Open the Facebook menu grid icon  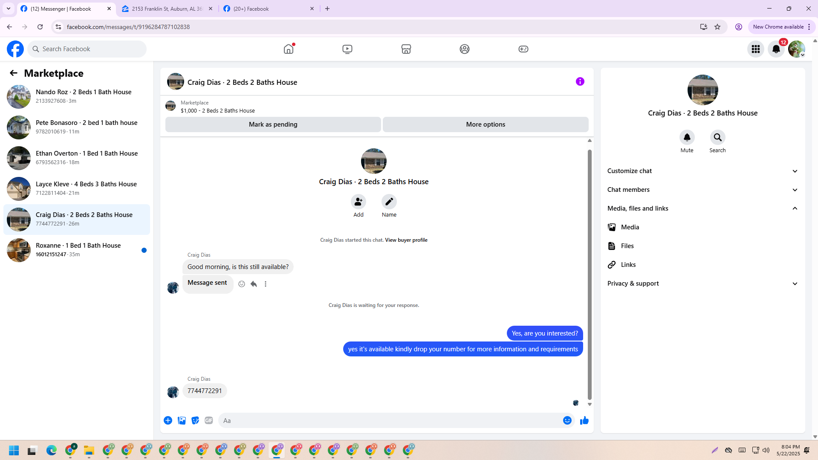tap(756, 49)
